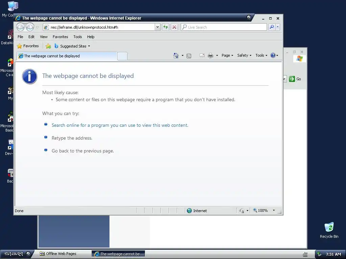The width and height of the screenshot is (346, 259).
Task: Open the Recycle Bin desktop icon
Action: 329,230
